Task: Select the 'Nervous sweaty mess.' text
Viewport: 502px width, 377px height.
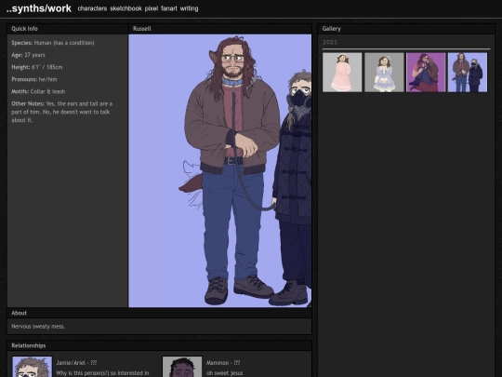Action: pos(38,327)
